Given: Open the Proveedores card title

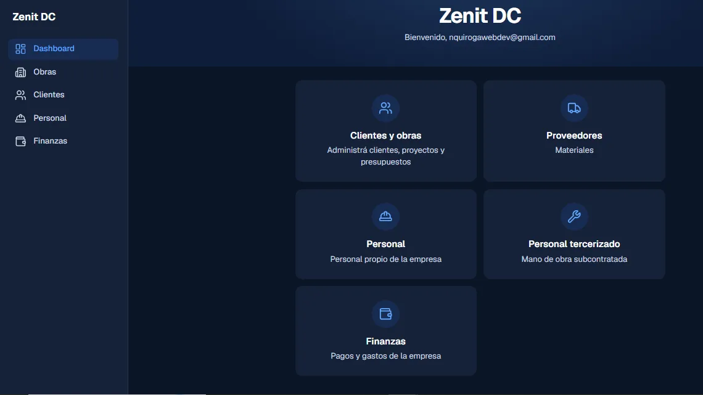Looking at the screenshot, I should click(x=574, y=136).
